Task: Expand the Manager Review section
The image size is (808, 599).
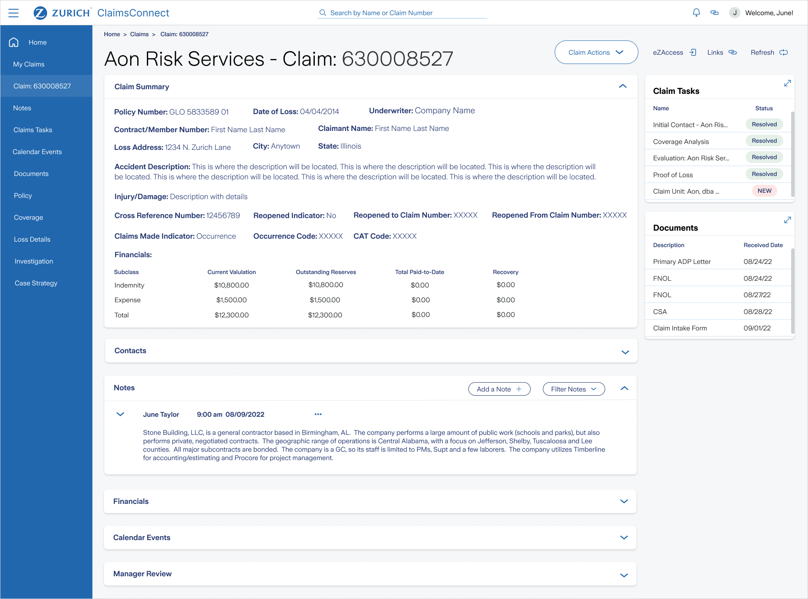Action: tap(624, 575)
